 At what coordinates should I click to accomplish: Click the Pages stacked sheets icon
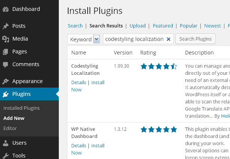(x=5, y=52)
